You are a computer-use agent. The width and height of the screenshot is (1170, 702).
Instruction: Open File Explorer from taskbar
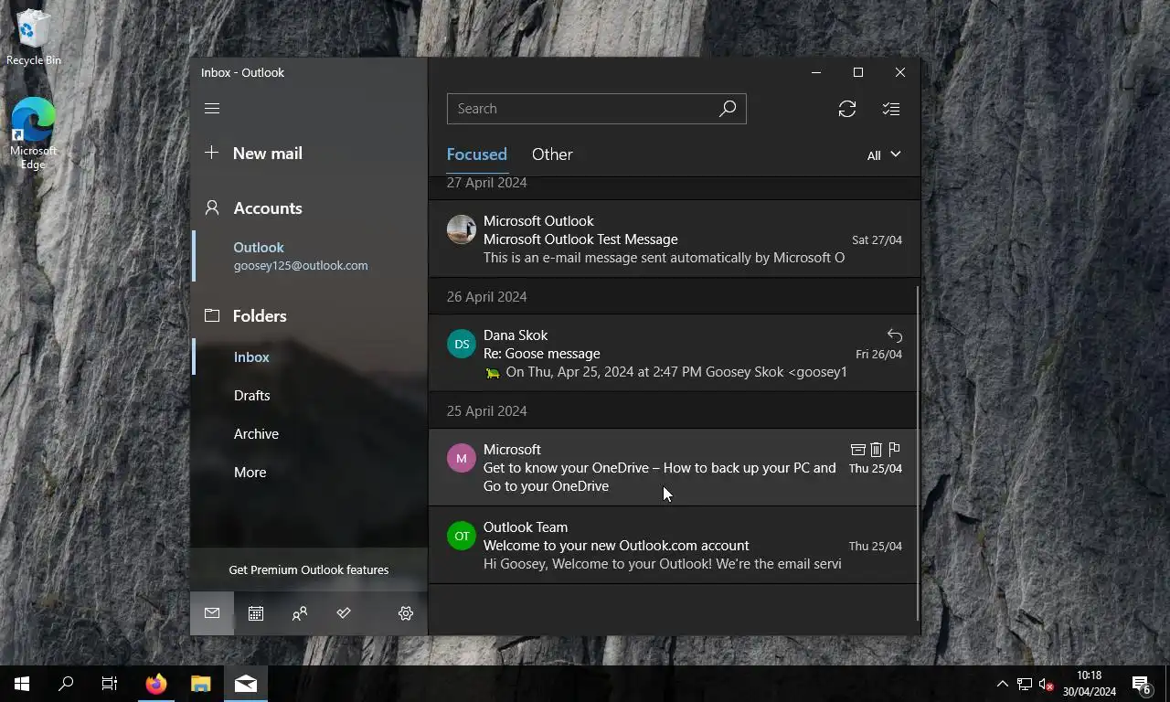click(x=201, y=684)
